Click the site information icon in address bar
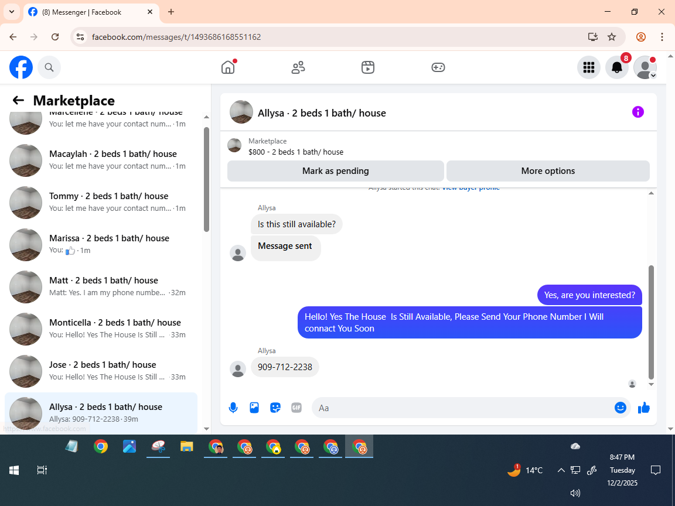Image resolution: width=675 pixels, height=506 pixels. (x=80, y=37)
